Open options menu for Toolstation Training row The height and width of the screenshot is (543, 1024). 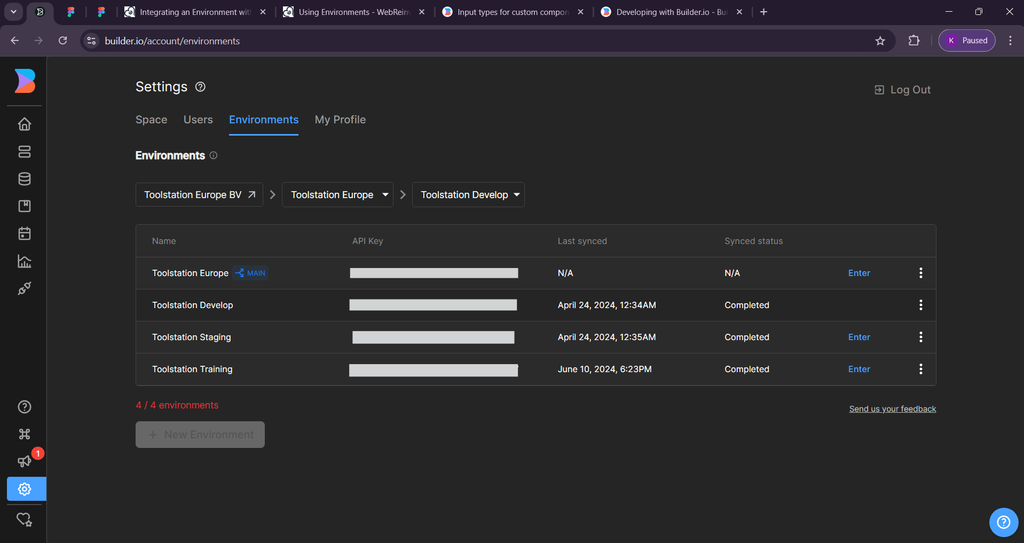[x=920, y=369]
